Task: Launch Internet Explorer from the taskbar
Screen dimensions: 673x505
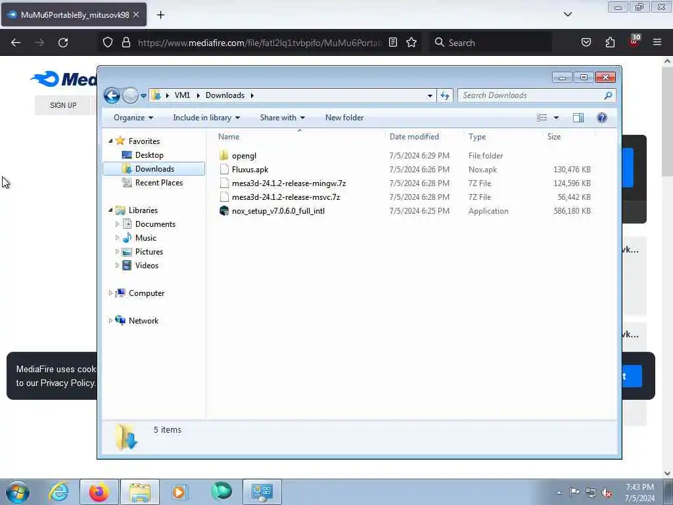Action: coord(58,492)
